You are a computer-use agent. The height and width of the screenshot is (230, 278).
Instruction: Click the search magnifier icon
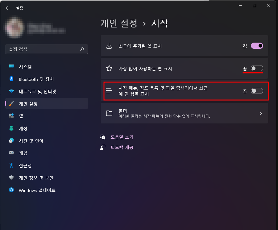(82, 49)
